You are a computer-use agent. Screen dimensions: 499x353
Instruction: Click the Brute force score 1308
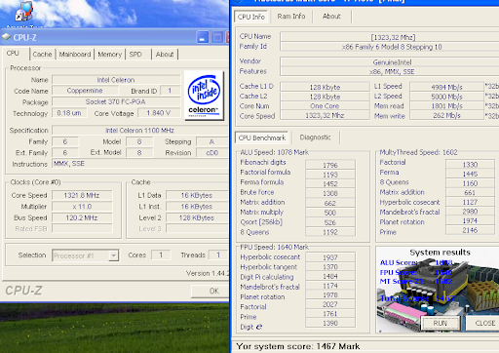coord(330,193)
